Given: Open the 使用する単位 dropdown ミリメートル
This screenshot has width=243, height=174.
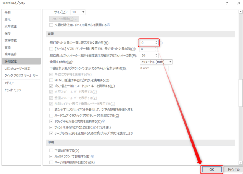Looking at the screenshot, I should click(x=156, y=62).
